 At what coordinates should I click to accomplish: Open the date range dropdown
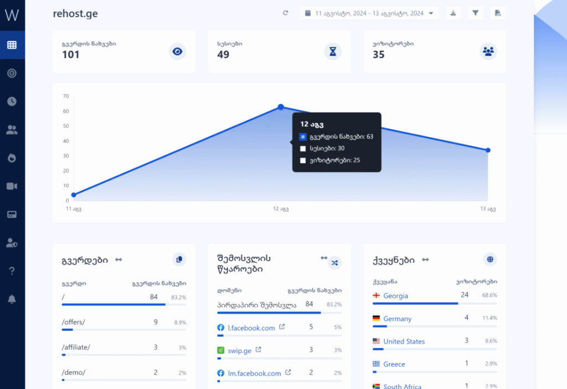pyautogui.click(x=369, y=13)
